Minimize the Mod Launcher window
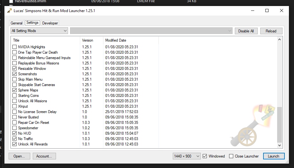 [x=253, y=11]
